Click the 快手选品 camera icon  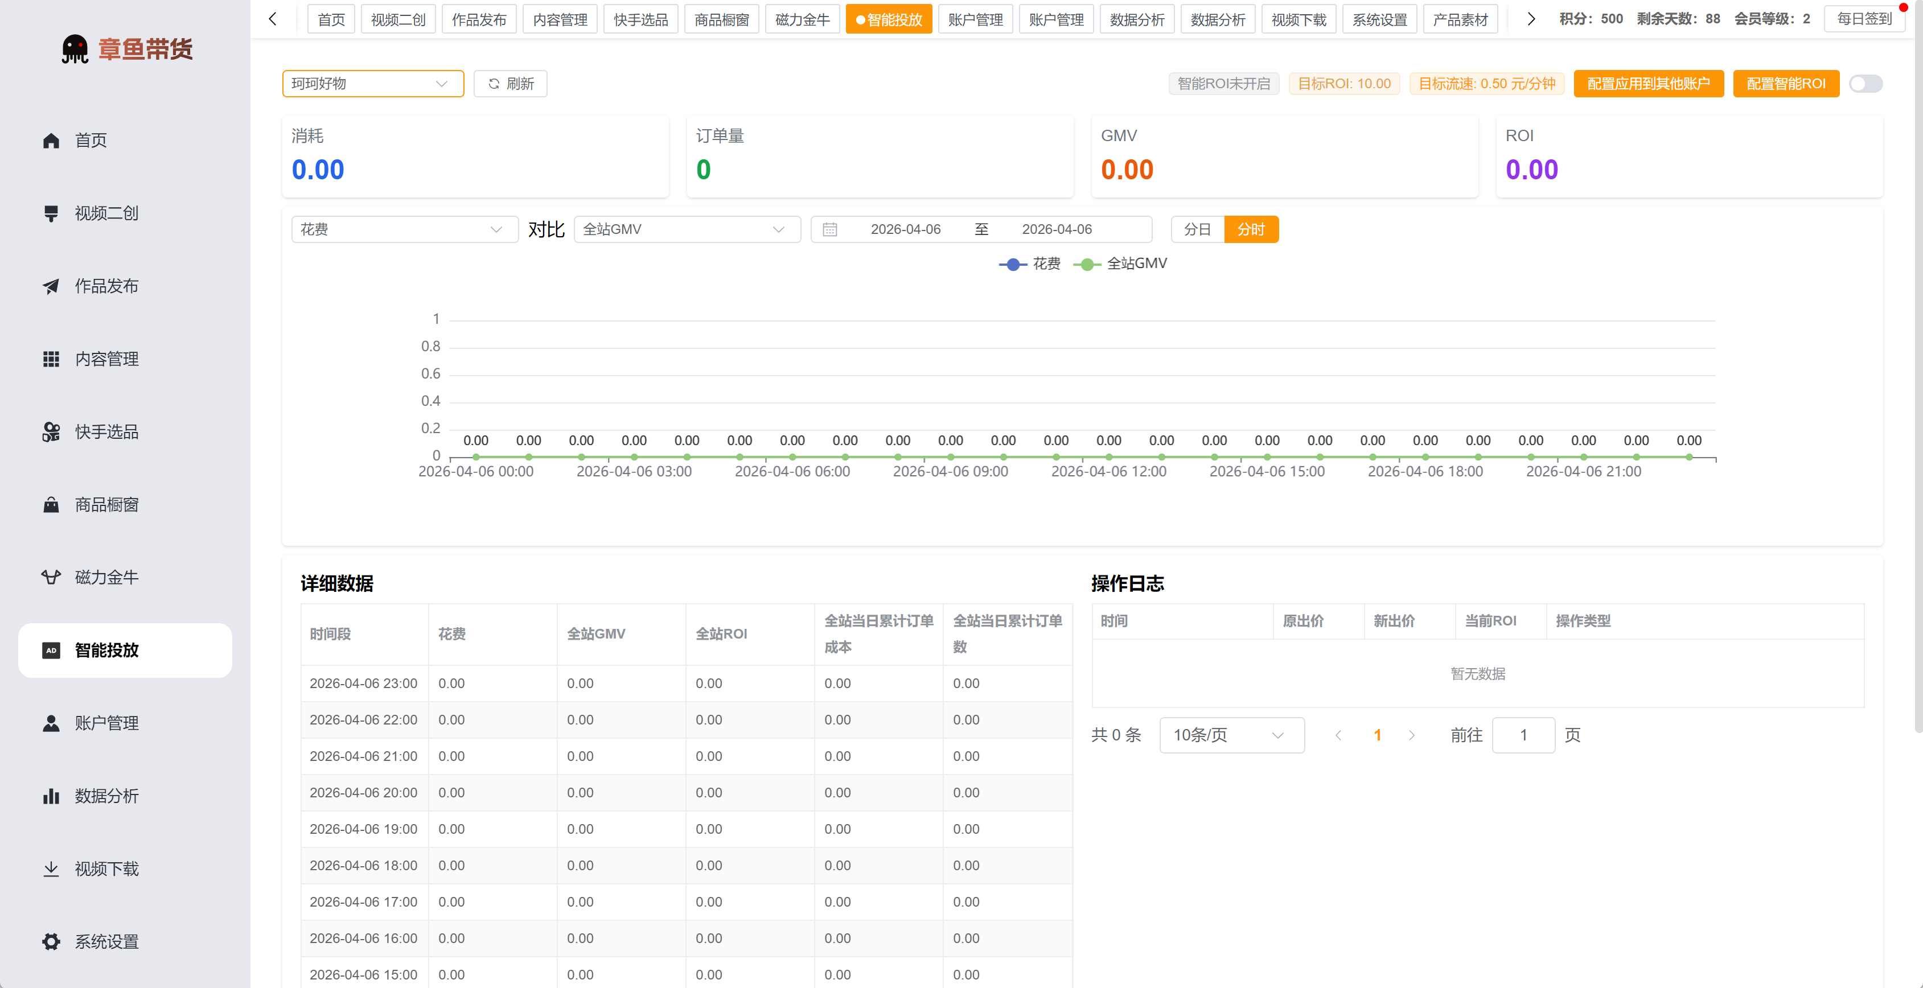(x=51, y=432)
